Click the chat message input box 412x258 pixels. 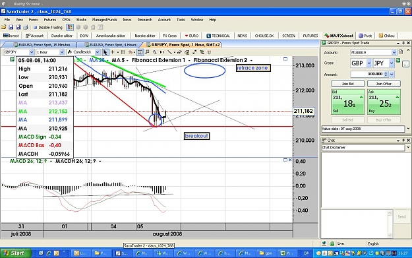(x=354, y=224)
